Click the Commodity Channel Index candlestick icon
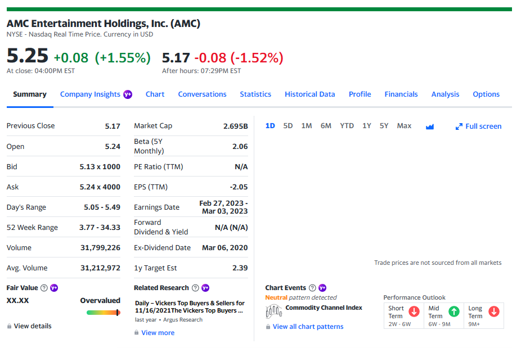This screenshot has width=521, height=348. 274,311
